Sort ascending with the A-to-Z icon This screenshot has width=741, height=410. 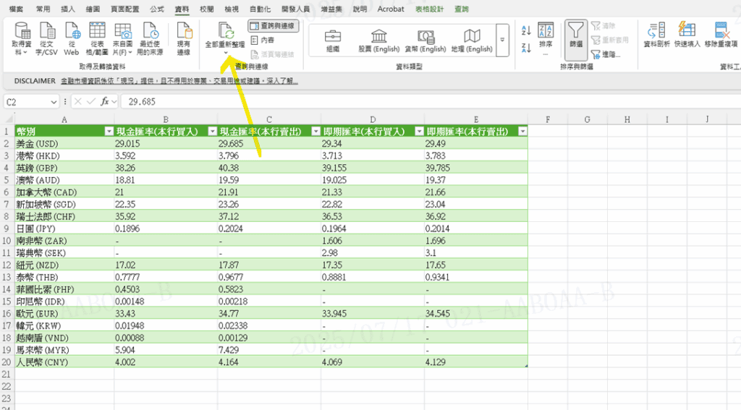[526, 30]
